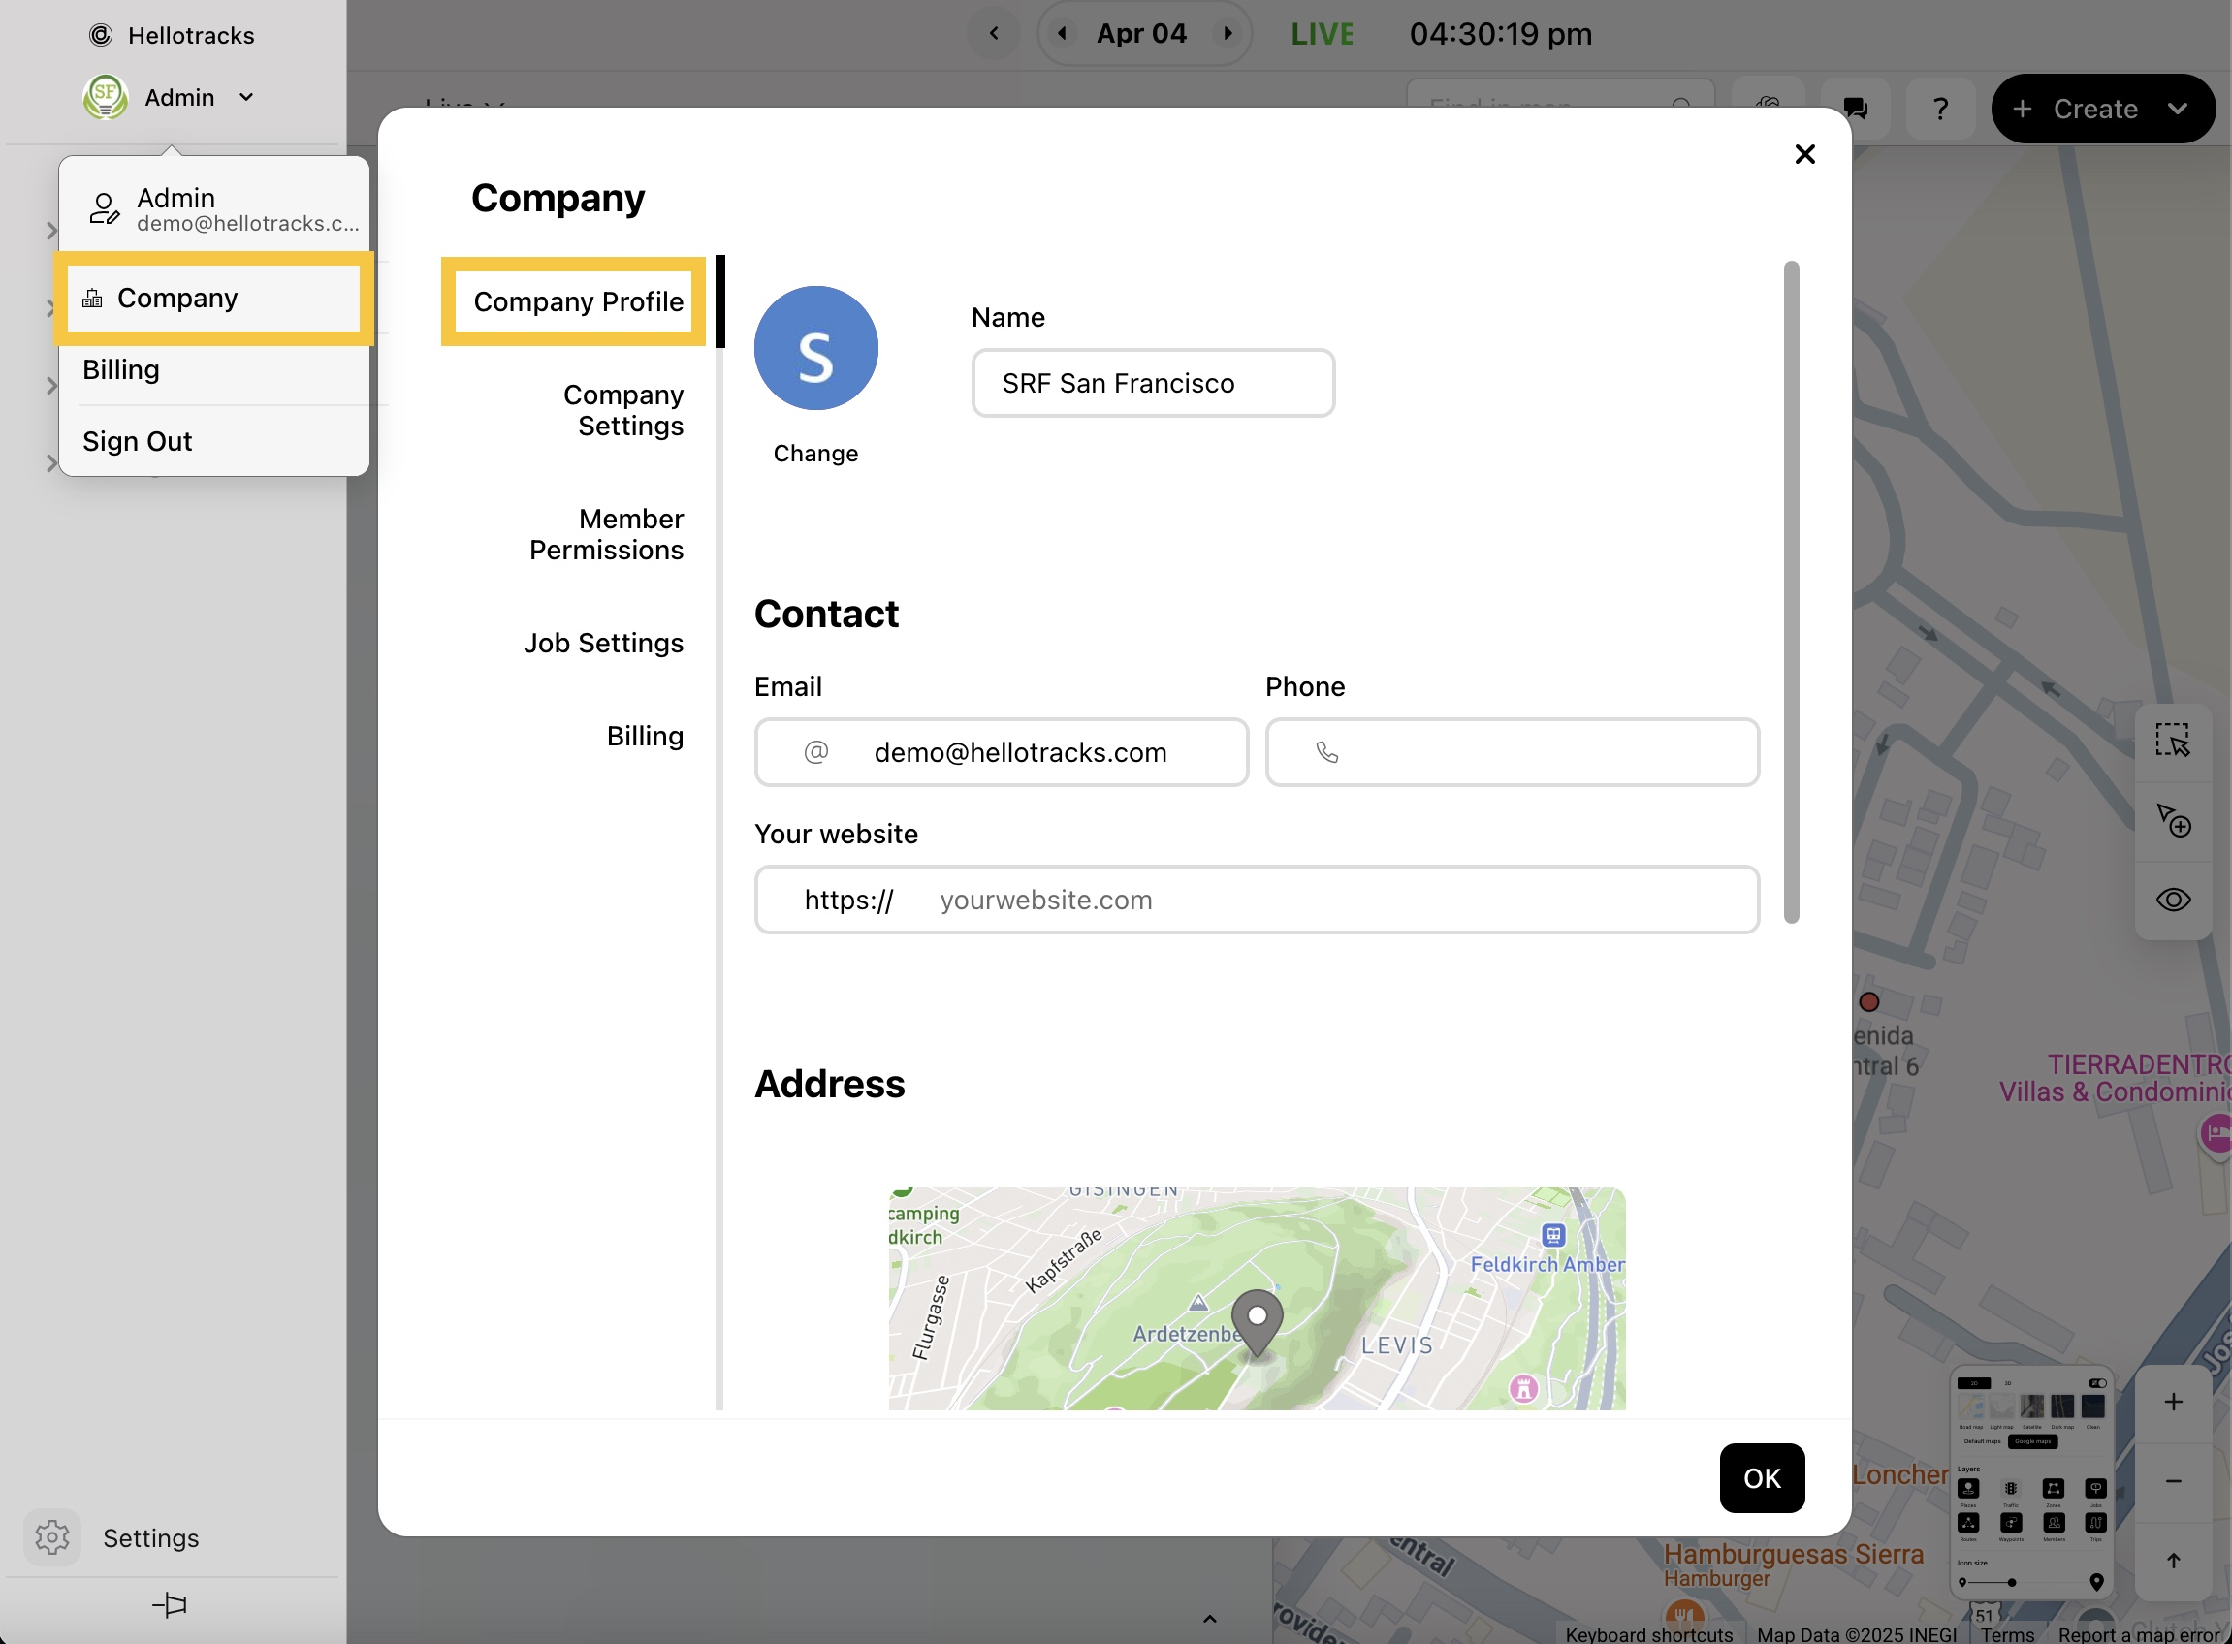Click Change under the company avatar
The height and width of the screenshot is (1644, 2232).
(815, 454)
